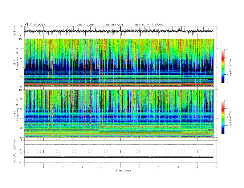Click the '-3' value on ch.2 colorbar

pyautogui.click(x=227, y=100)
